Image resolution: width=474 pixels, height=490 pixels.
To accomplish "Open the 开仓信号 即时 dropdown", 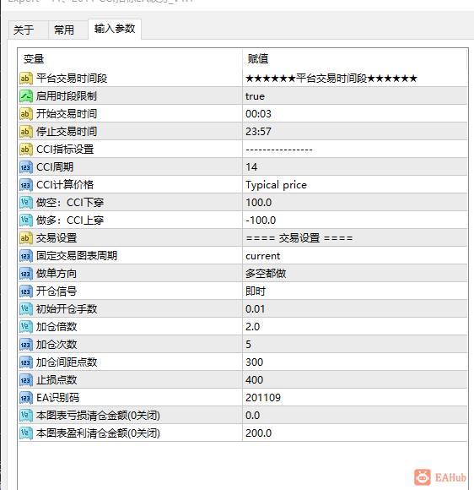I will pos(355,291).
